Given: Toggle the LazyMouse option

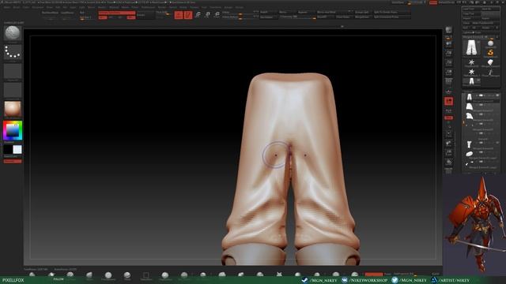Looking at the screenshot, I should click(x=67, y=13).
